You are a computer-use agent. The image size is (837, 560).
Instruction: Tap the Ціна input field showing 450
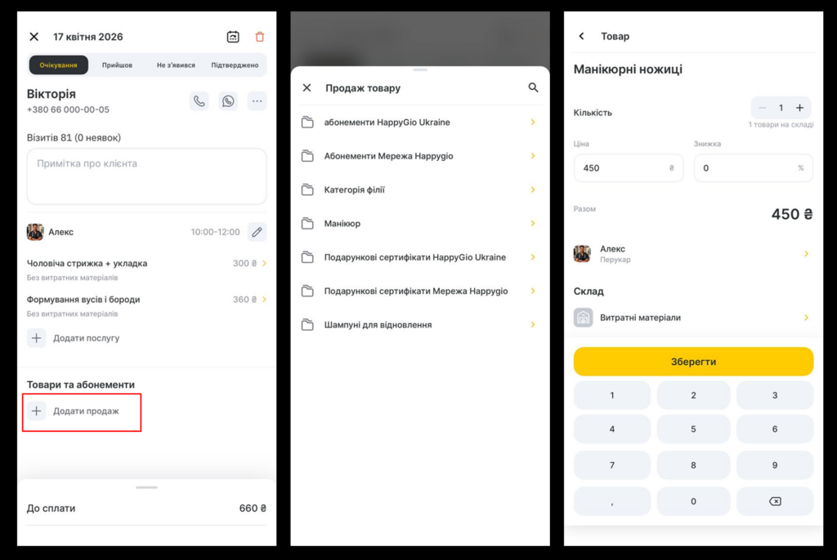629,168
